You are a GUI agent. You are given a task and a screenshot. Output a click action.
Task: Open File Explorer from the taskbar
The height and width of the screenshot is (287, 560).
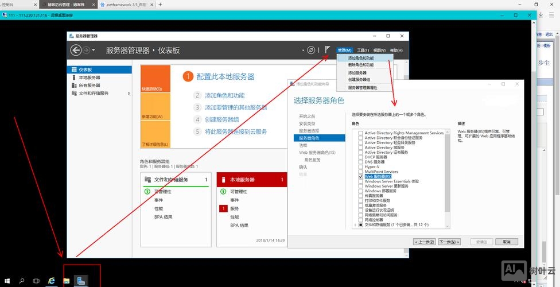tap(66, 281)
